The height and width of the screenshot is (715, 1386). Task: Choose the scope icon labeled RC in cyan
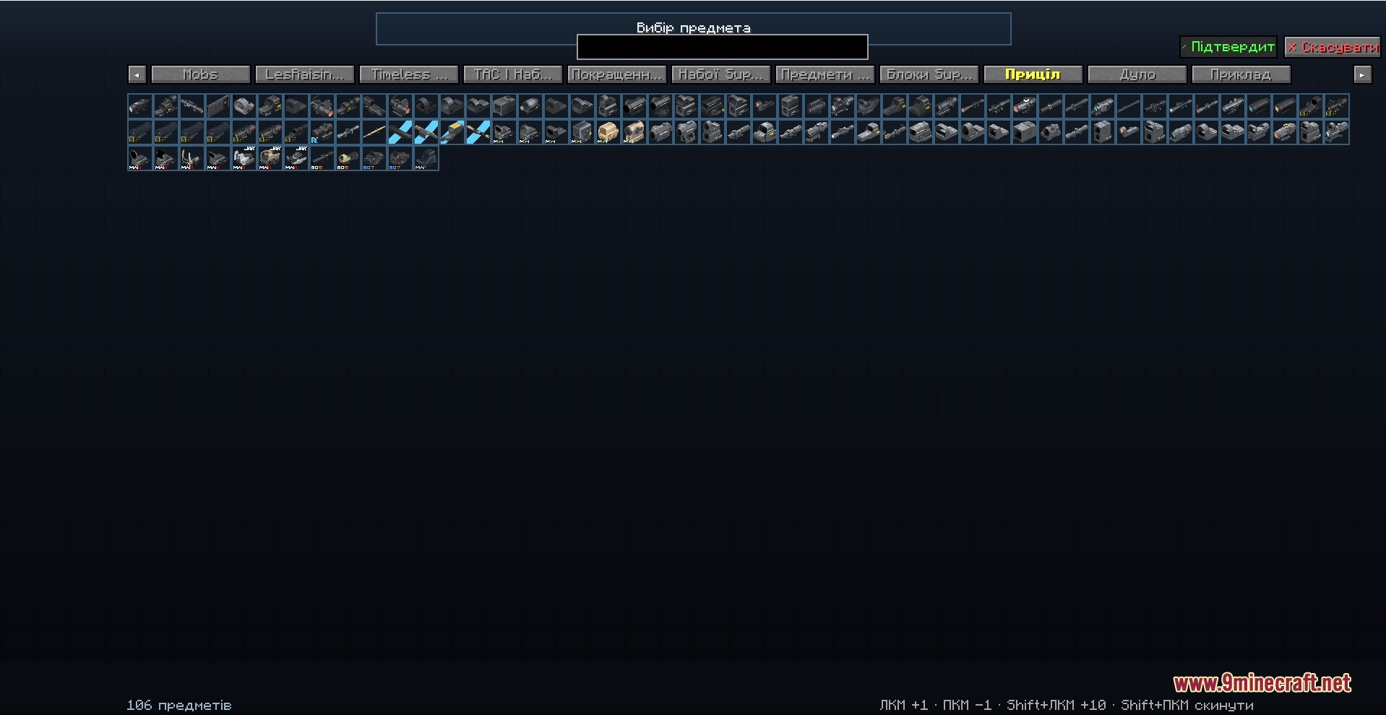(322, 132)
